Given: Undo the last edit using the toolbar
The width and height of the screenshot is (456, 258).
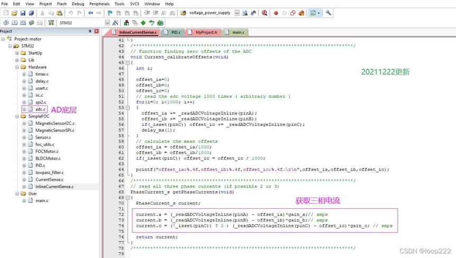Looking at the screenshot, I should pos(71,13).
